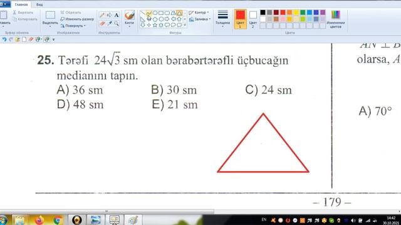Activate the Color 2 (Цвет 2) selector
The image size is (401, 225).
[x=253, y=19]
